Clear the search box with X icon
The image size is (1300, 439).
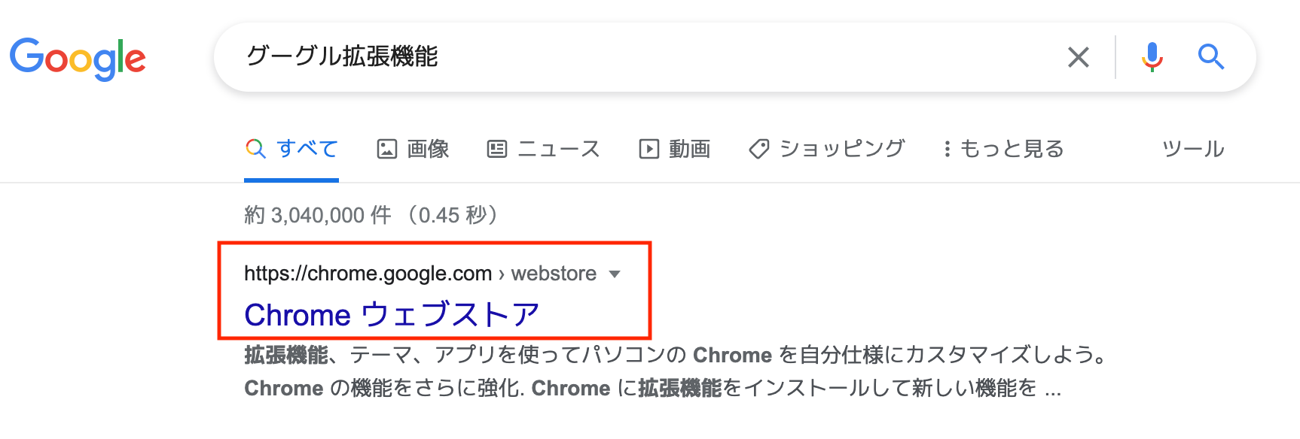click(x=1079, y=57)
